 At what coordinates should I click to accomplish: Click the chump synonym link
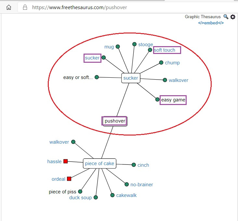click(172, 63)
